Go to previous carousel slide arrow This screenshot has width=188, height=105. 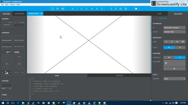36,41
